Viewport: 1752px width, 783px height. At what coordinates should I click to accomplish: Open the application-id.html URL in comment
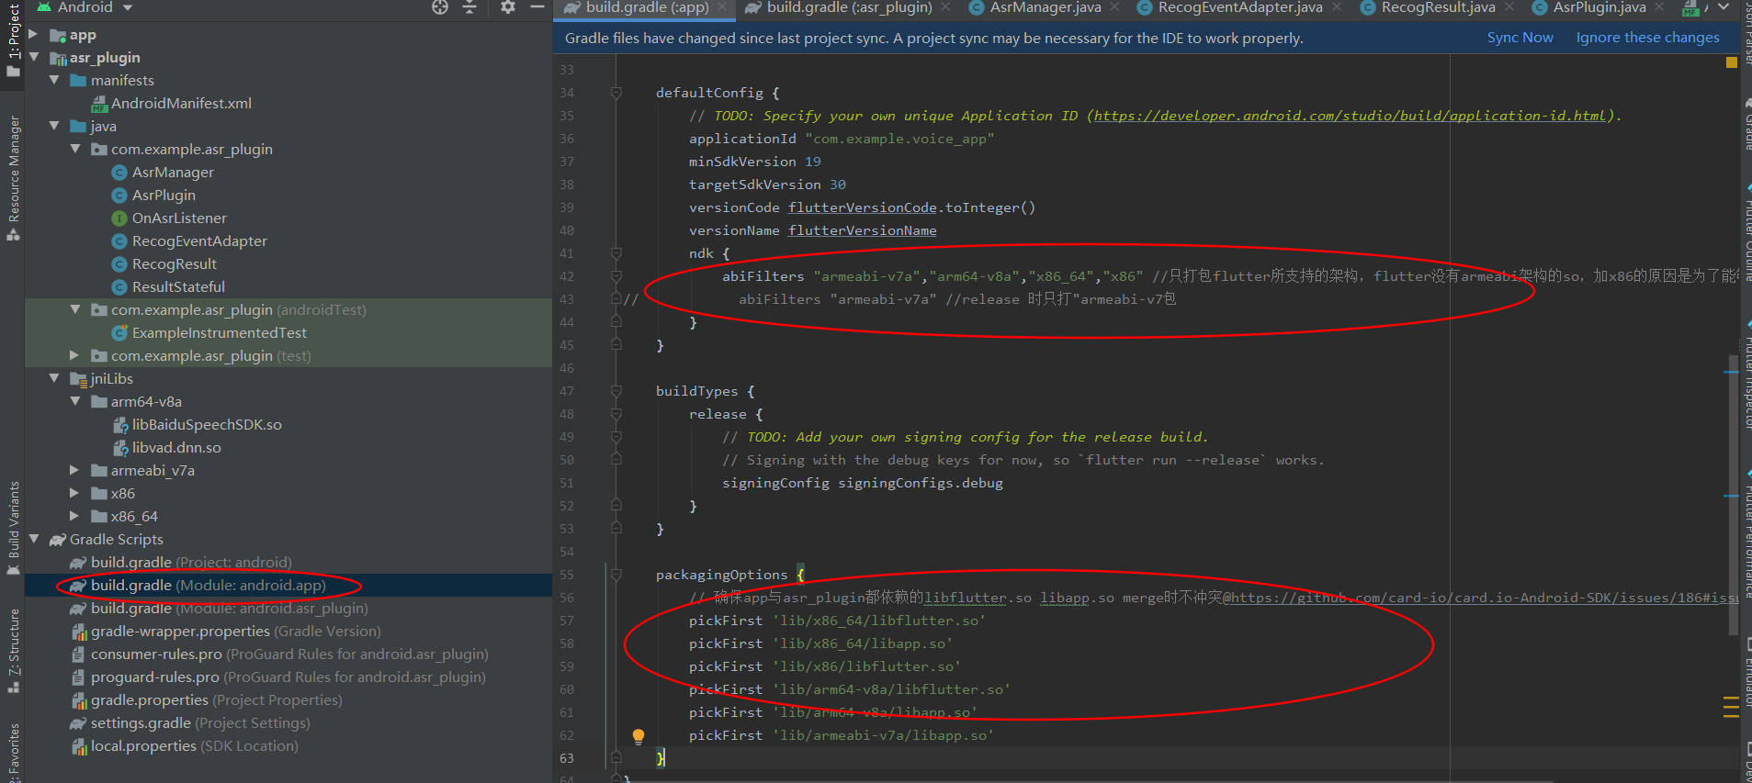tap(1350, 116)
